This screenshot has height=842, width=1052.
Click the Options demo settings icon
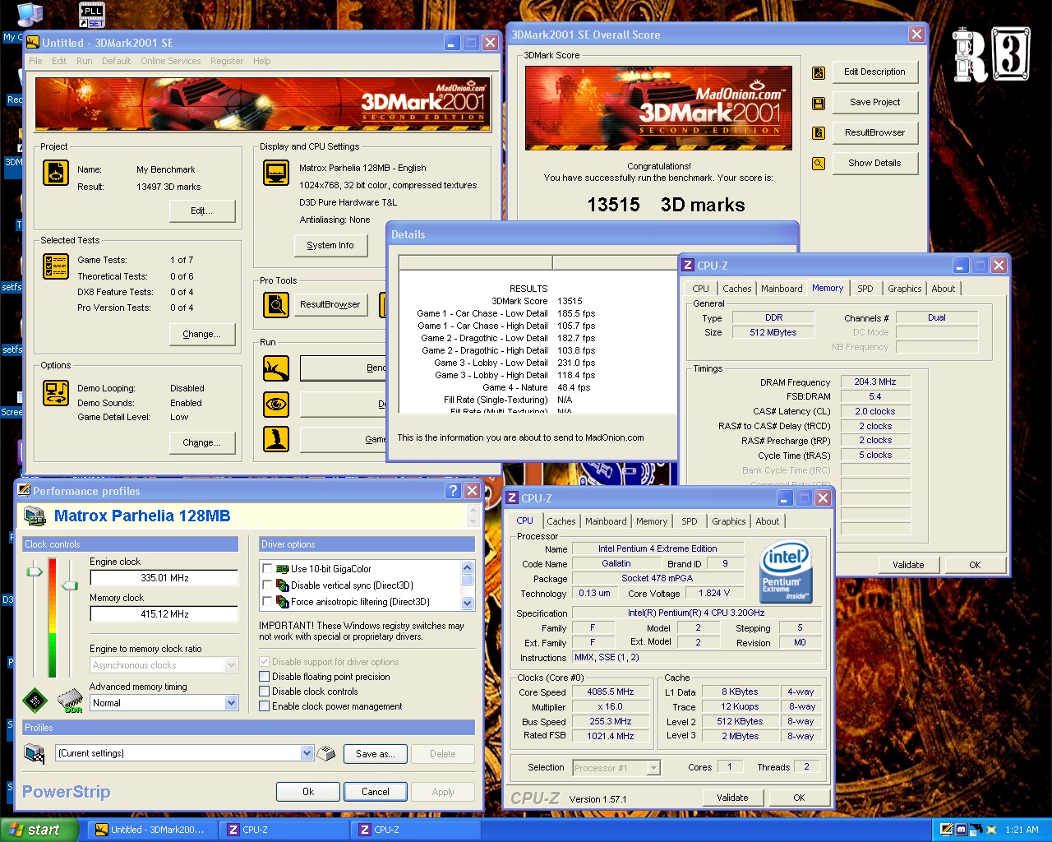coord(56,392)
